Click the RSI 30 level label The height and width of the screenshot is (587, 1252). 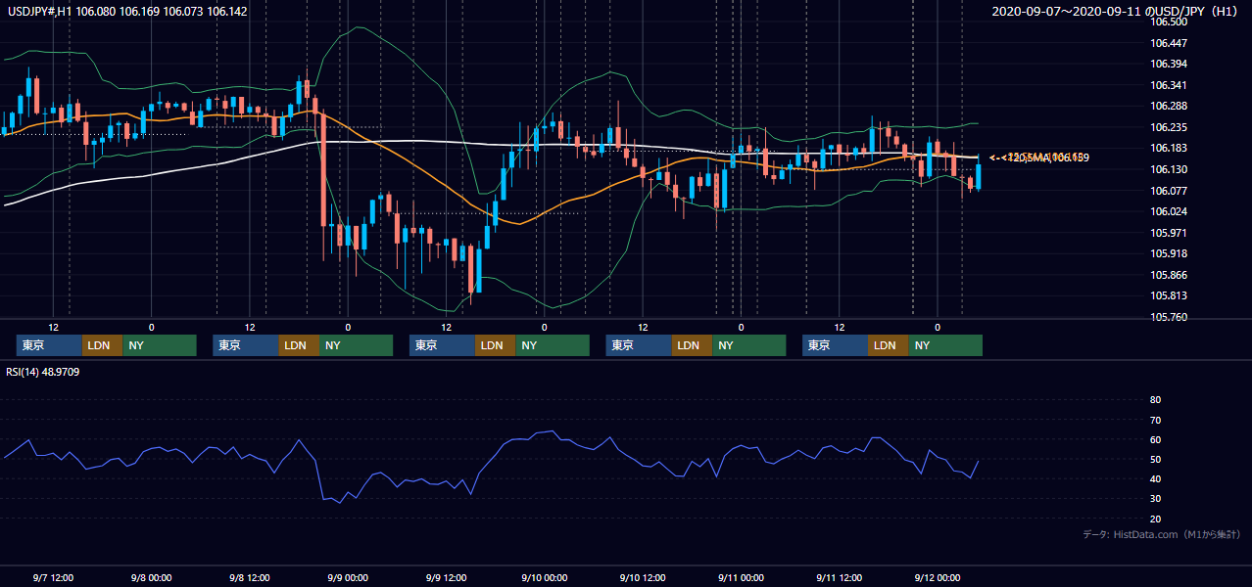pos(1155,499)
